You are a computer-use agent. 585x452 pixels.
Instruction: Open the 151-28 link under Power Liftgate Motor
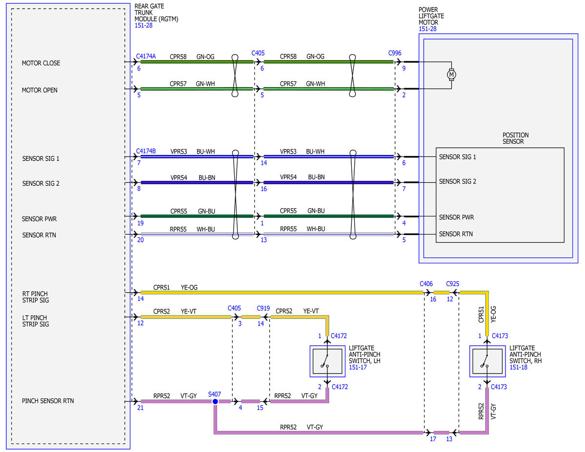(x=427, y=29)
